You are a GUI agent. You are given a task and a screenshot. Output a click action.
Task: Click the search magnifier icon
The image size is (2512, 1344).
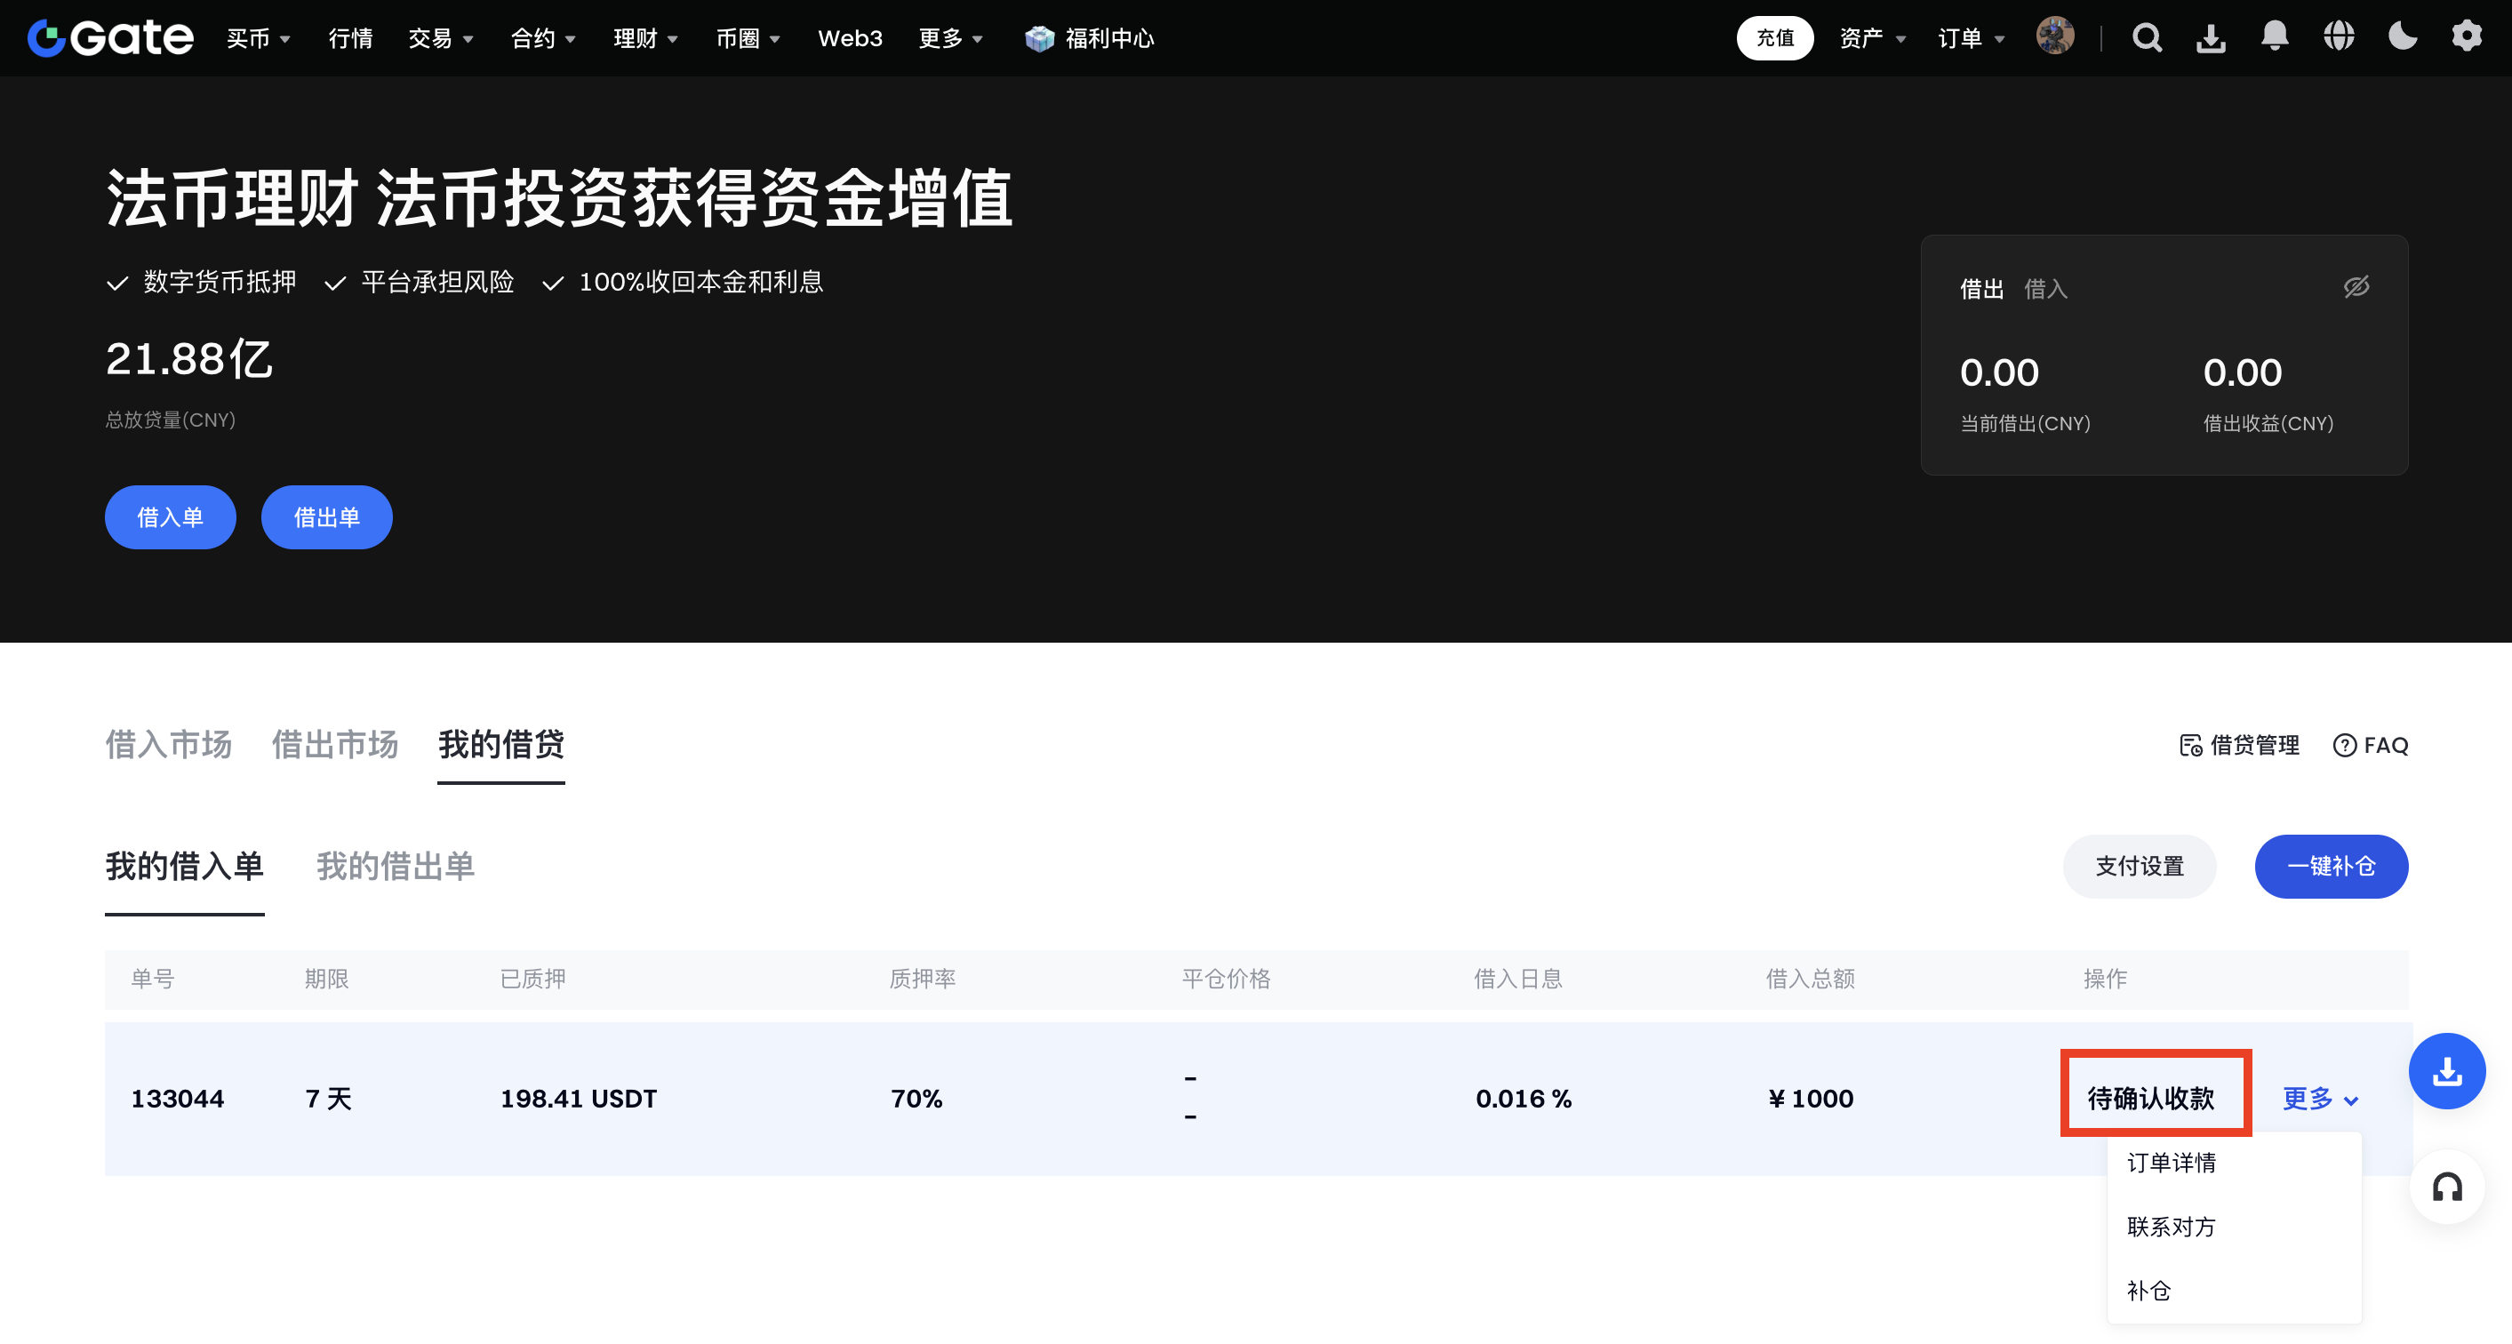(2147, 38)
